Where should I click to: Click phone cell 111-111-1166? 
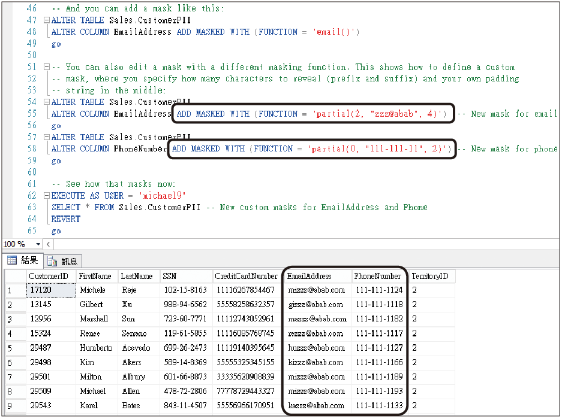(x=380, y=363)
